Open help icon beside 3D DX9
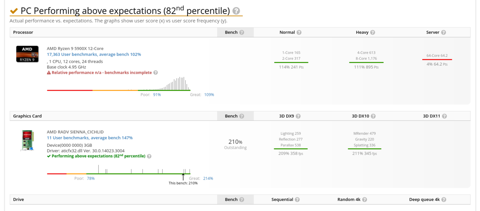This screenshot has height=211, width=480. [298, 116]
